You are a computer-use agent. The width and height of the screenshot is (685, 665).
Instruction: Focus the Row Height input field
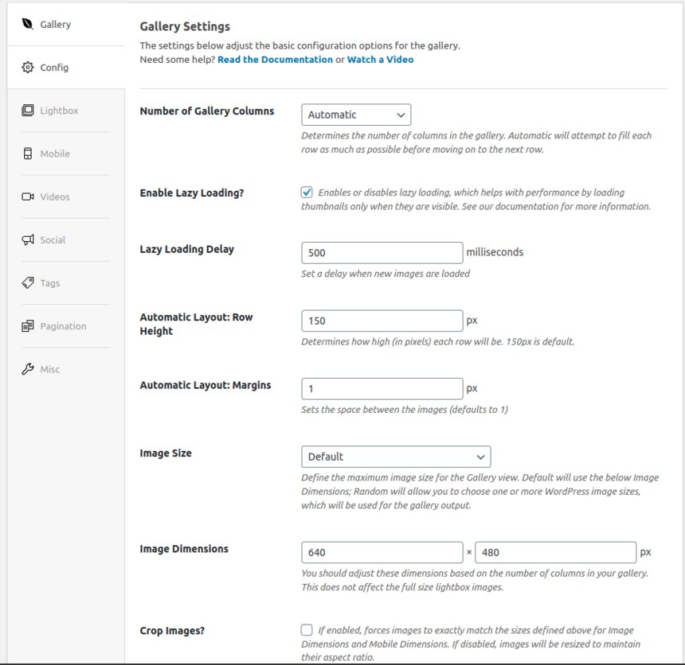tap(382, 321)
